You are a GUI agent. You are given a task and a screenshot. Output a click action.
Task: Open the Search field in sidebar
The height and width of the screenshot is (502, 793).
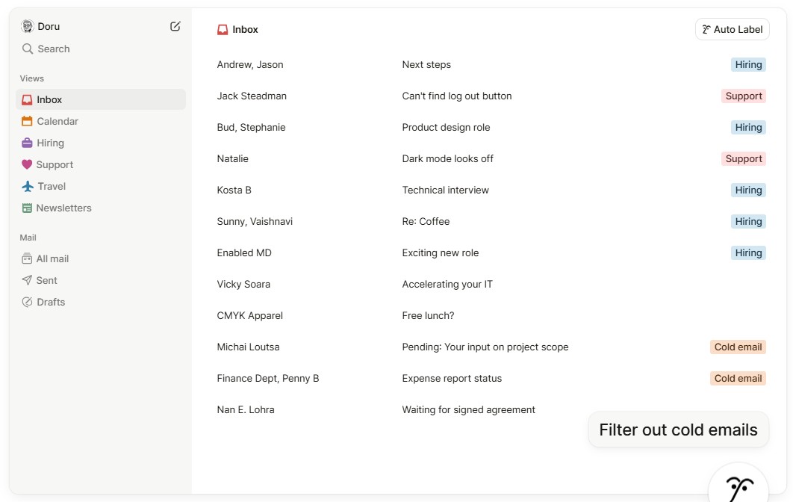[53, 49]
